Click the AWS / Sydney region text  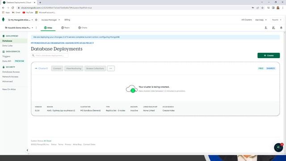61,110
